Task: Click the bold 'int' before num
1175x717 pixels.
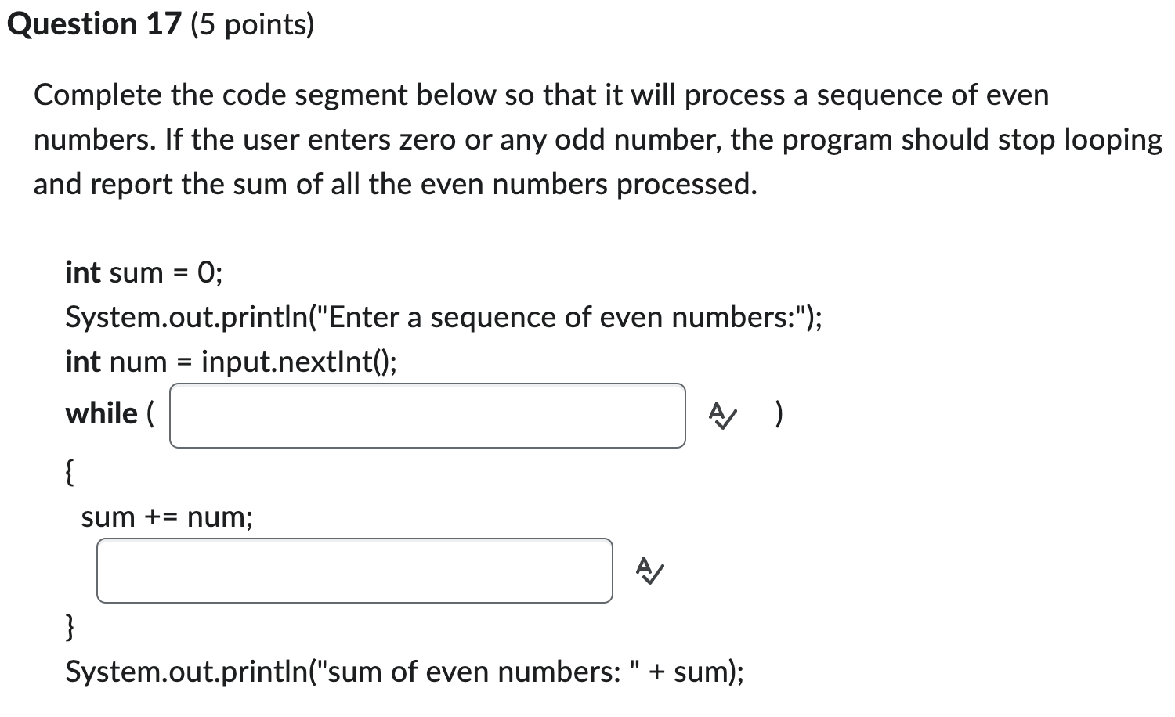Action: pyautogui.click(x=83, y=362)
